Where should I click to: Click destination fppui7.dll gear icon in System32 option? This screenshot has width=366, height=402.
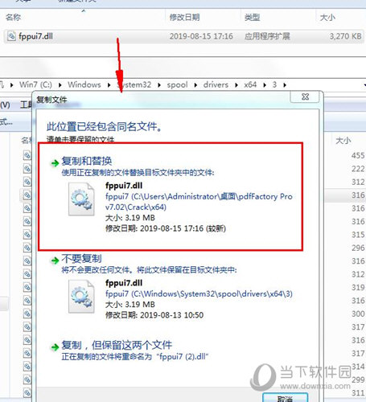click(x=81, y=297)
